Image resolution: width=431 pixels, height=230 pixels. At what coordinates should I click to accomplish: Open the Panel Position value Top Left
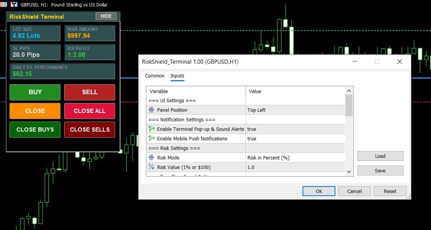point(295,110)
